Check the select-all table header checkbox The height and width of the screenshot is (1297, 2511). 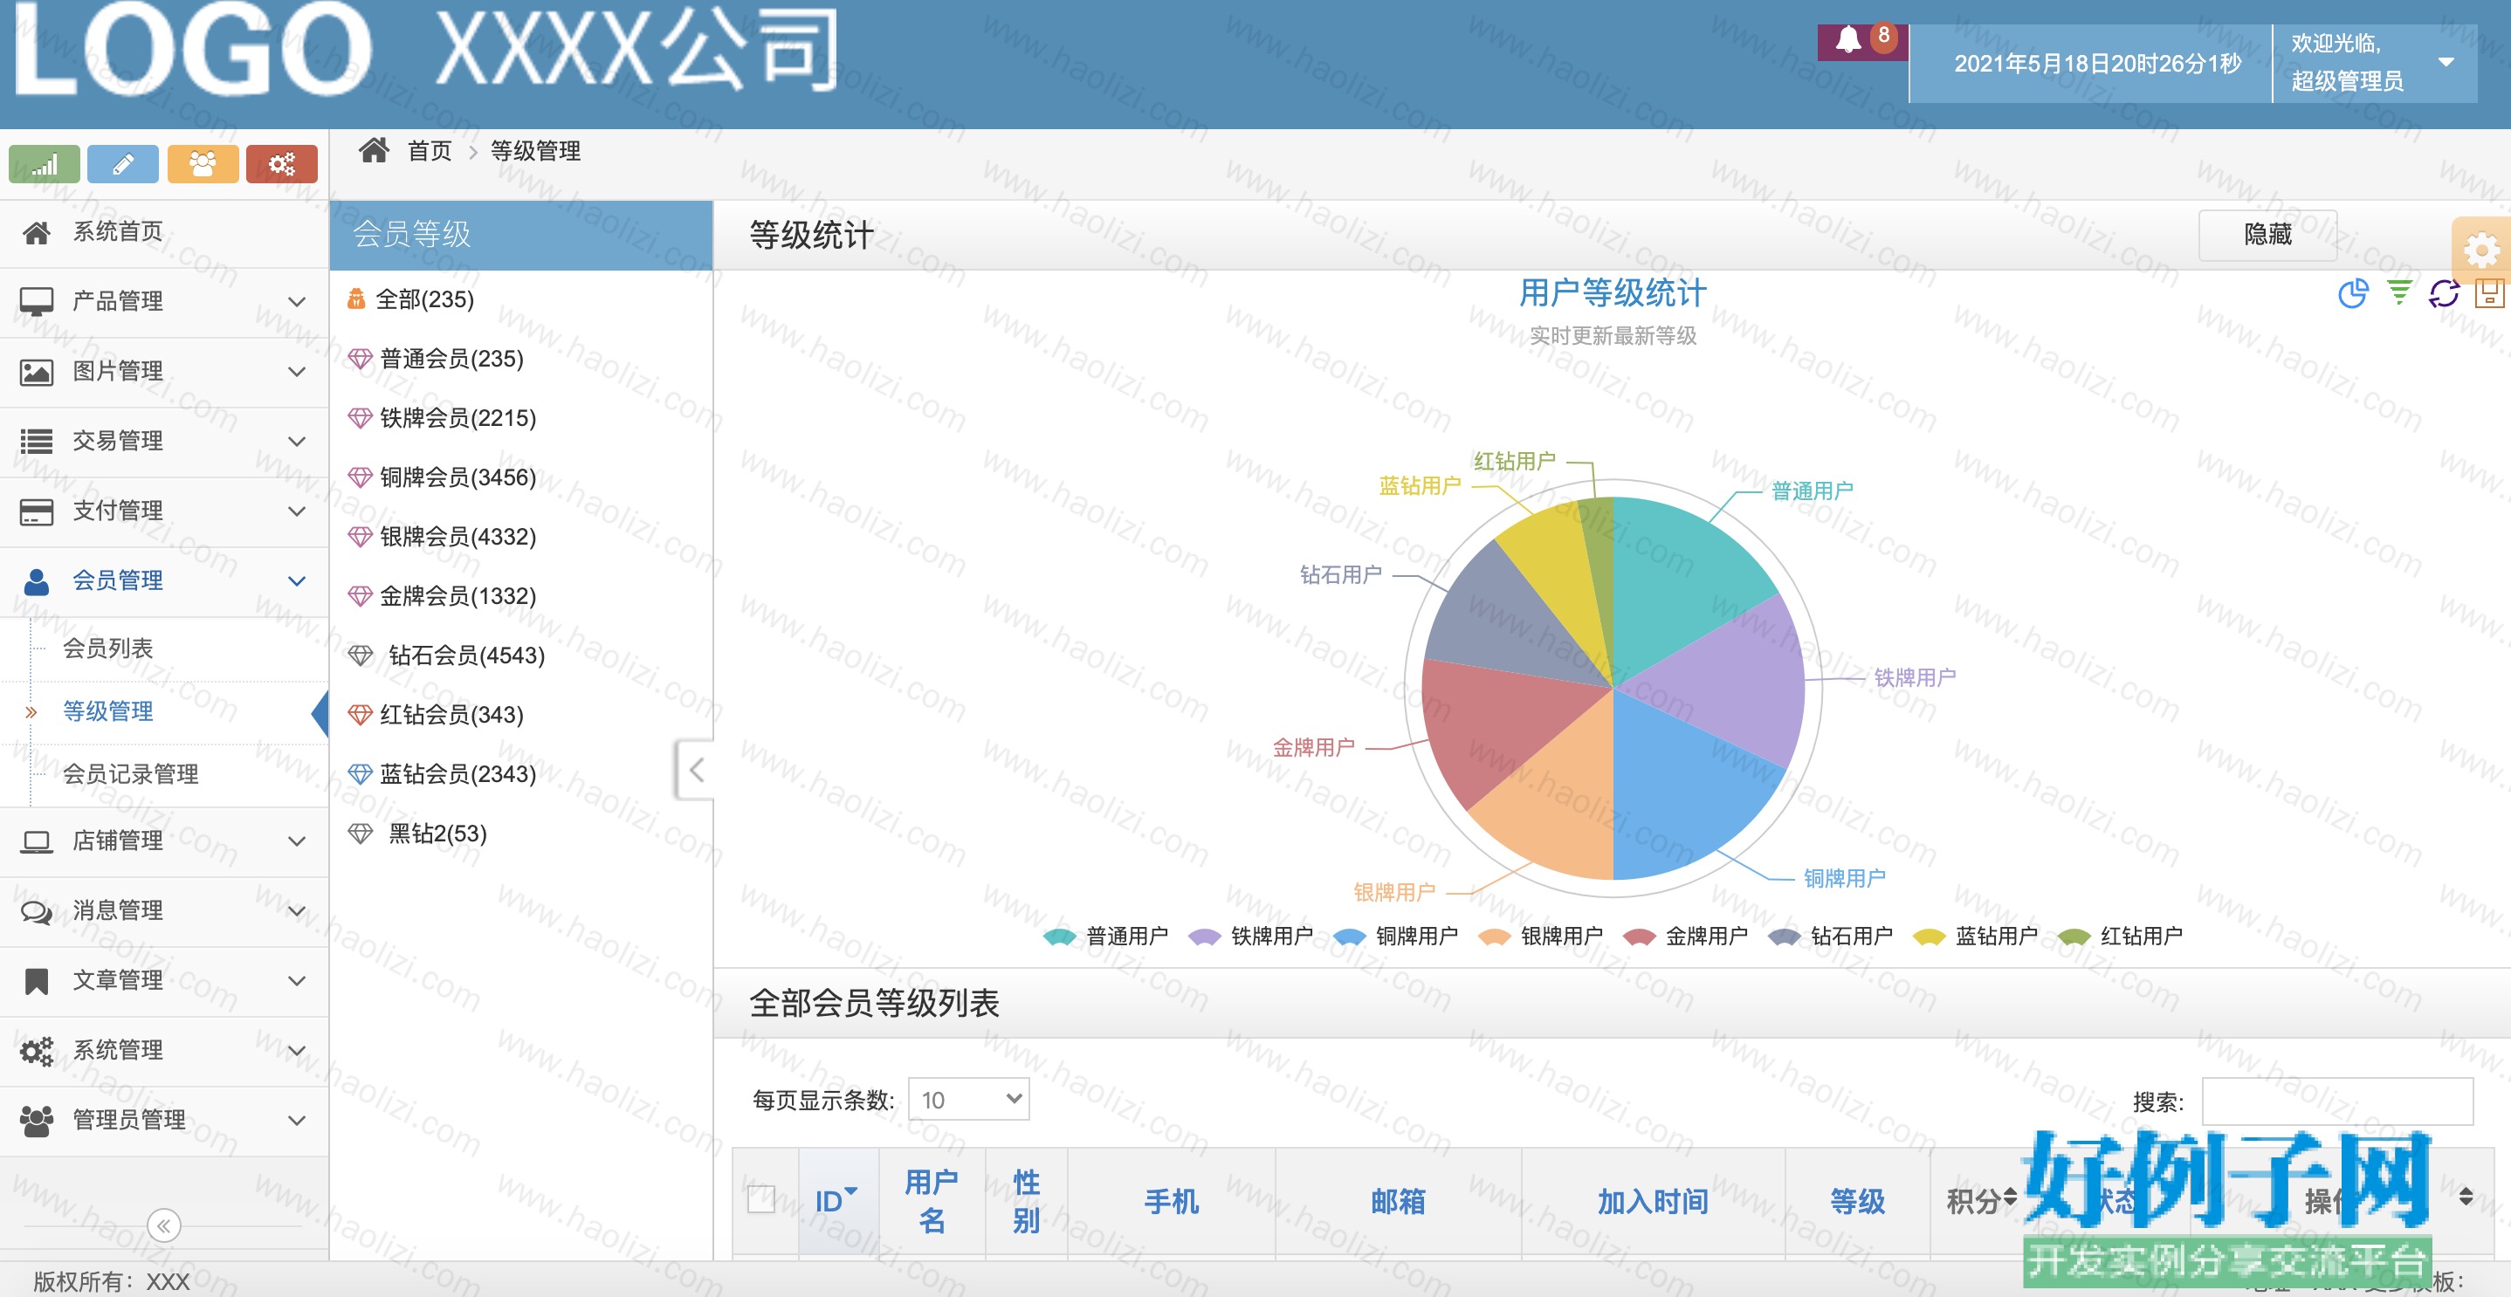(761, 1199)
